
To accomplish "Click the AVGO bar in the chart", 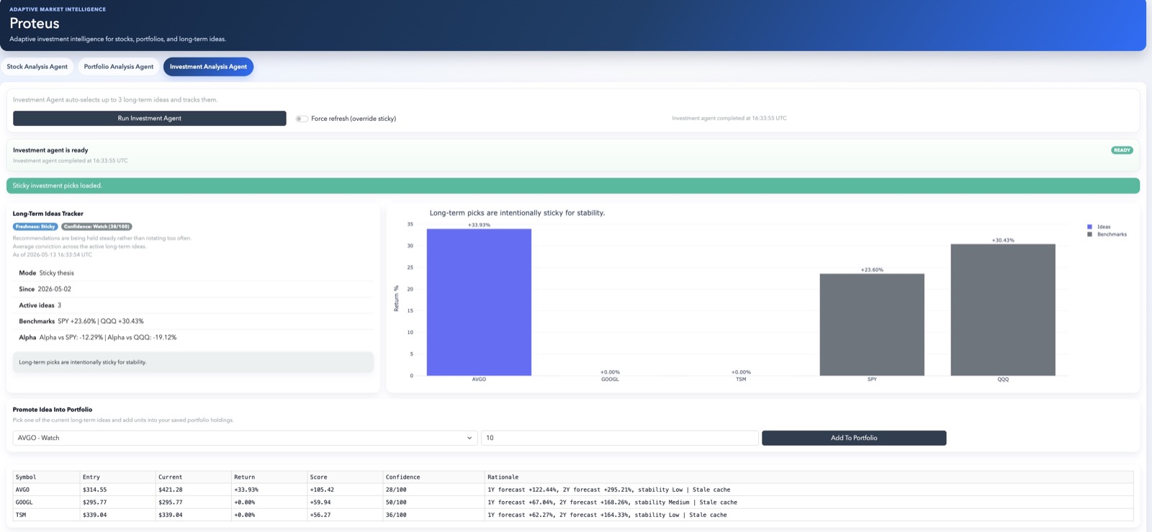I will tap(479, 302).
